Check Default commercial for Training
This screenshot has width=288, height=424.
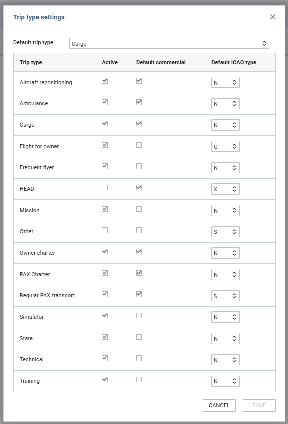pyautogui.click(x=139, y=379)
